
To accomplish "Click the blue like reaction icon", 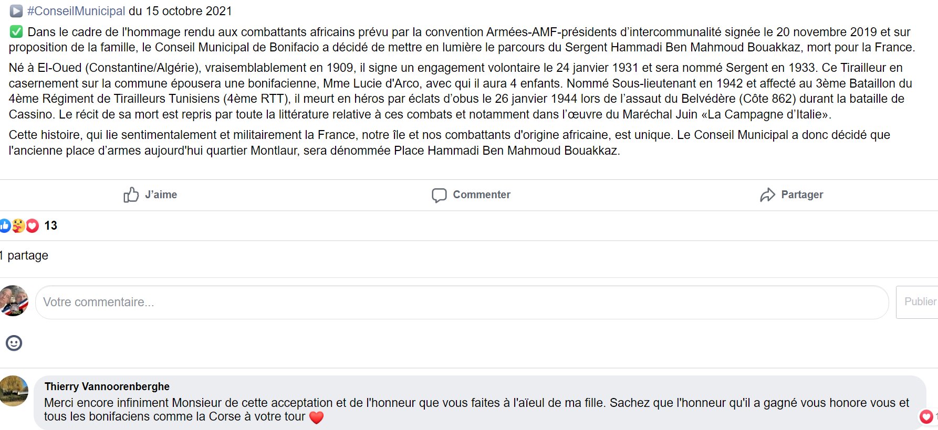I will (x=5, y=225).
